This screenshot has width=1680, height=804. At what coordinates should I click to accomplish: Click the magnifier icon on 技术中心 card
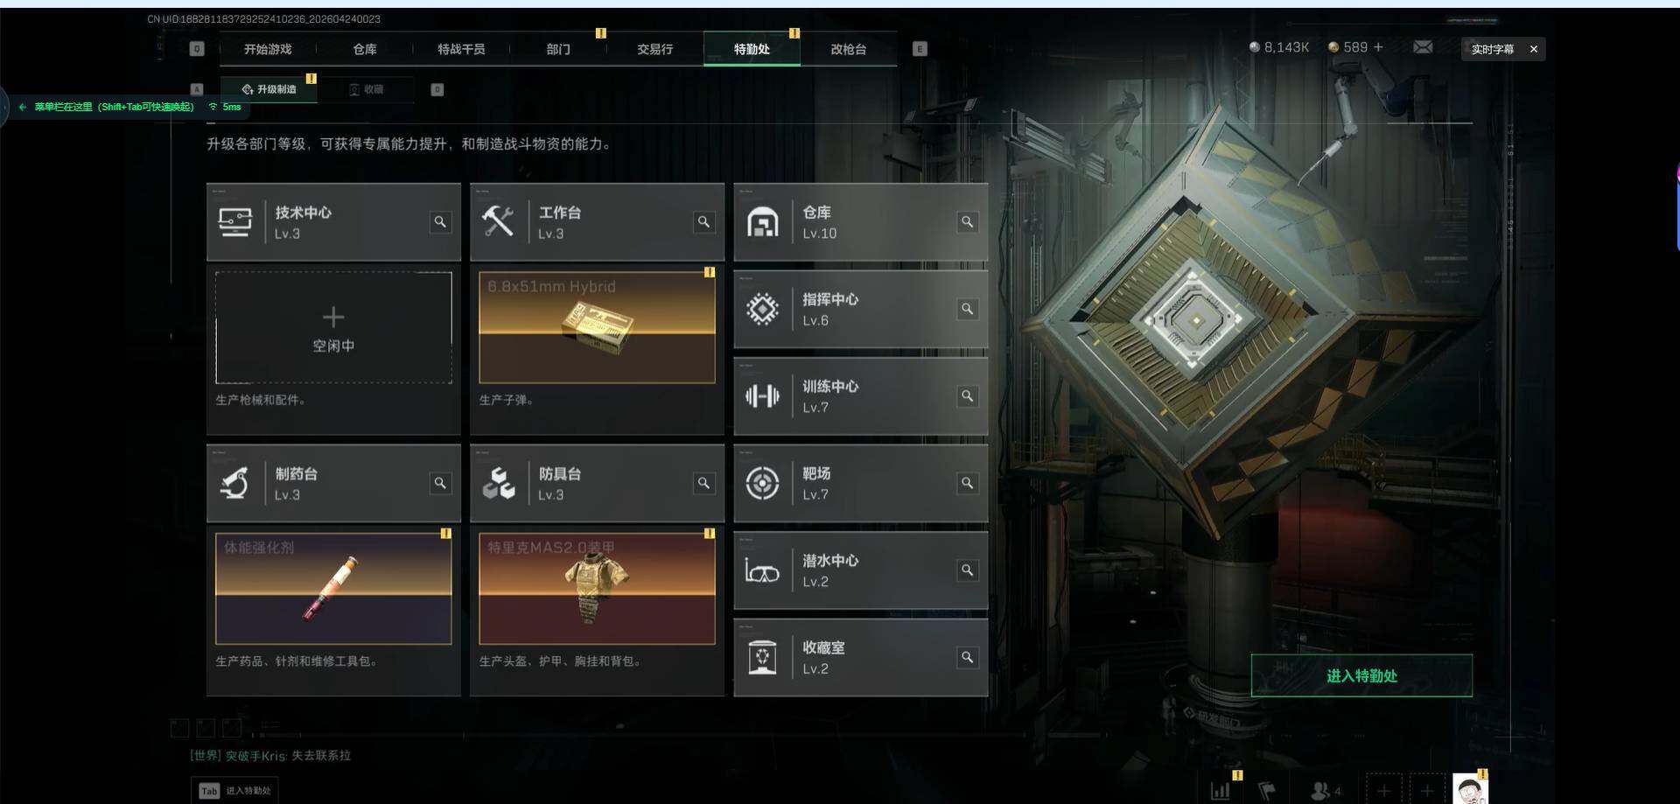(440, 222)
